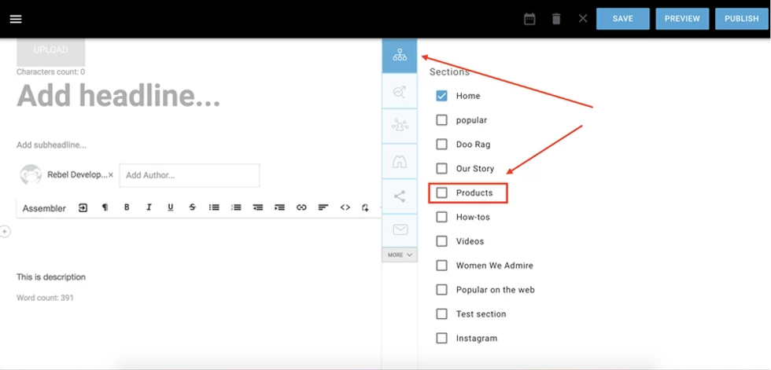Remove the Rebel Develop author tag
Image resolution: width=771 pixels, height=370 pixels.
tap(111, 175)
